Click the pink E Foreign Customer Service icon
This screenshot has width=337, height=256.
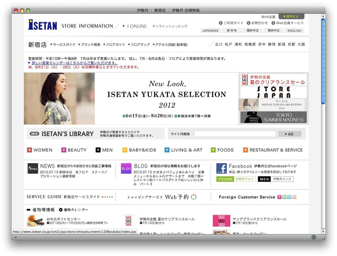[x=279, y=197]
